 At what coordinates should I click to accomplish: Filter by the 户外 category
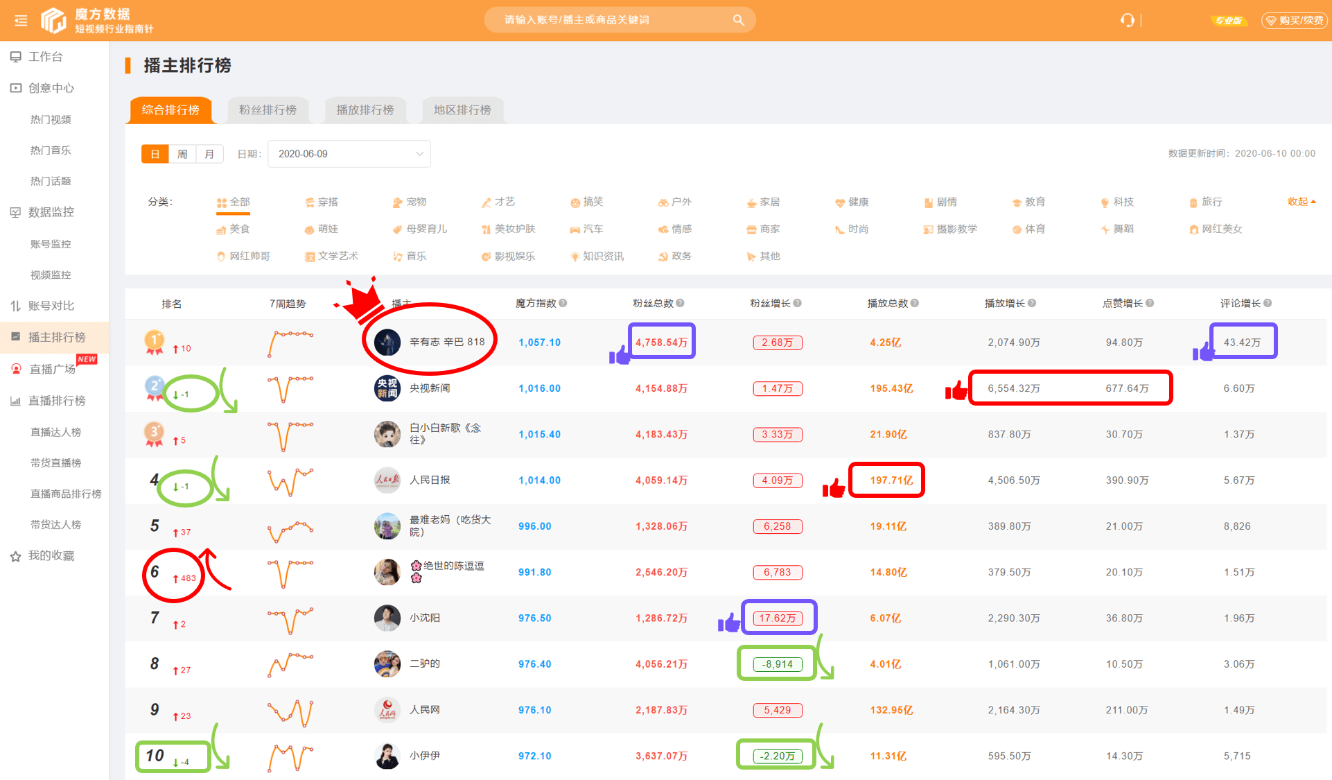coord(675,202)
